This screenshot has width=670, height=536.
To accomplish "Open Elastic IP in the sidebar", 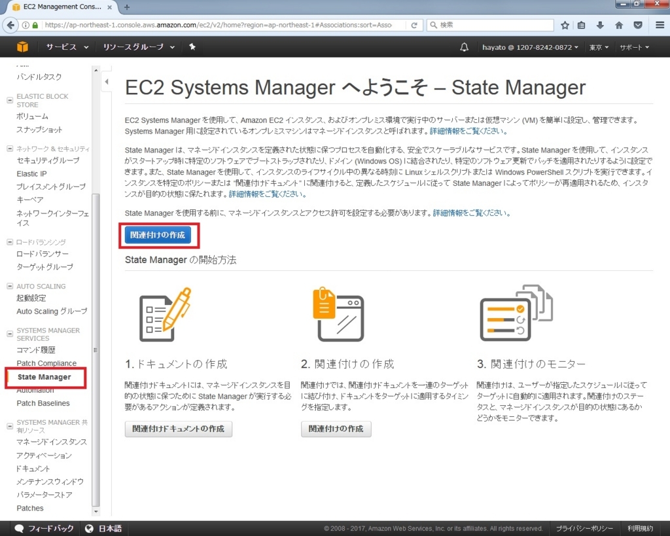I will (x=31, y=173).
